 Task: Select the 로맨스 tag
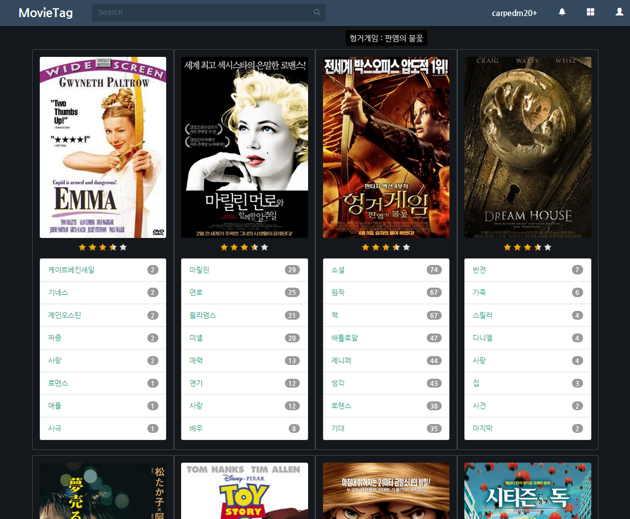coord(103,383)
